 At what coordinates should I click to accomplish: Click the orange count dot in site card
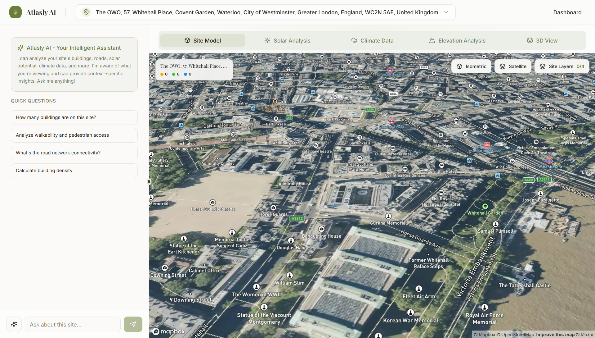tap(162, 74)
